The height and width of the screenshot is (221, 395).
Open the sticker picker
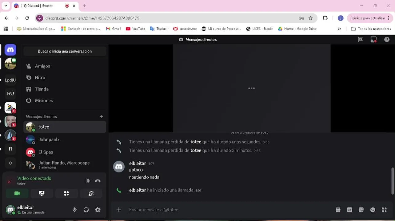(361, 210)
